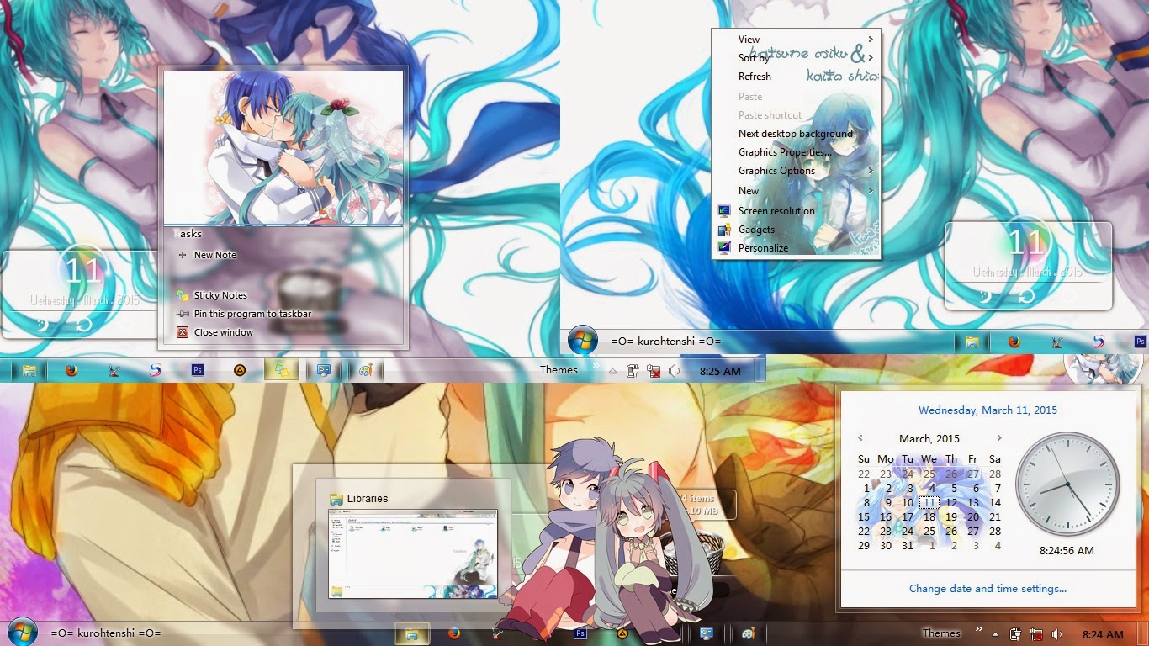This screenshot has width=1149, height=646.
Task: Show hidden tray icons on the 8:24 AM taskbar
Action: pos(996,634)
